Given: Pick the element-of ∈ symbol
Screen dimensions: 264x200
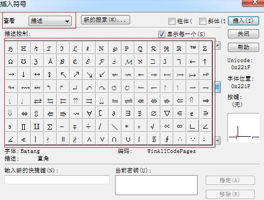Looking at the screenshot, I should pos(180,113).
